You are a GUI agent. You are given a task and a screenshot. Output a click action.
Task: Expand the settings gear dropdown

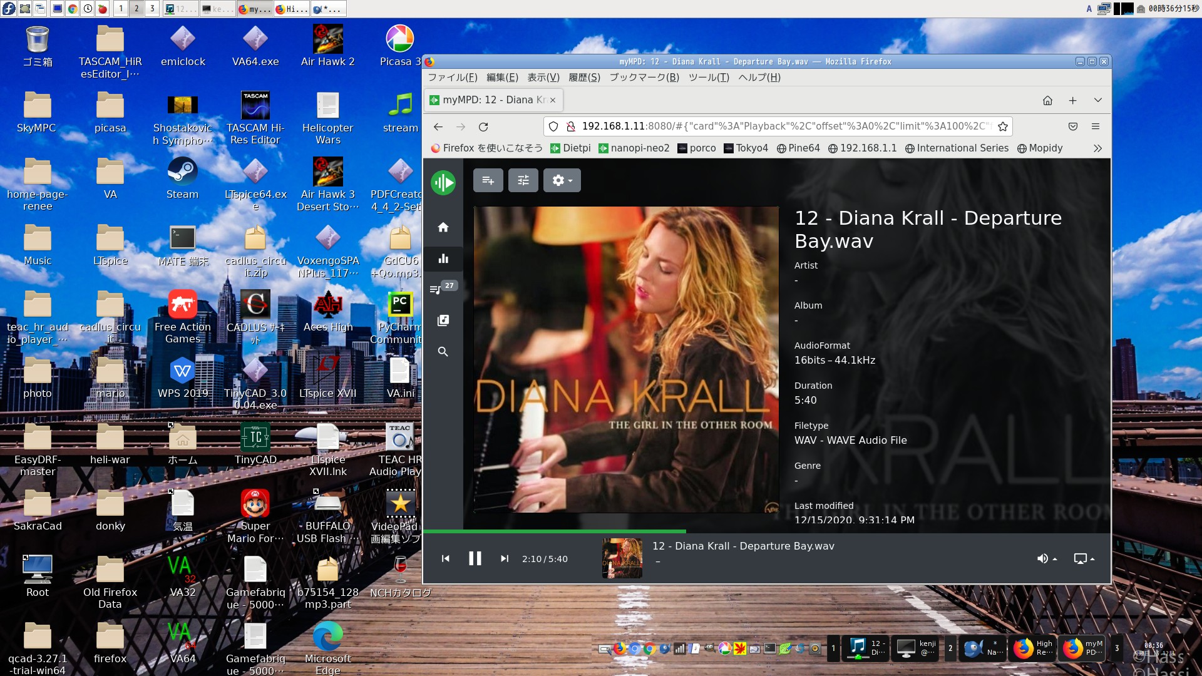(562, 180)
